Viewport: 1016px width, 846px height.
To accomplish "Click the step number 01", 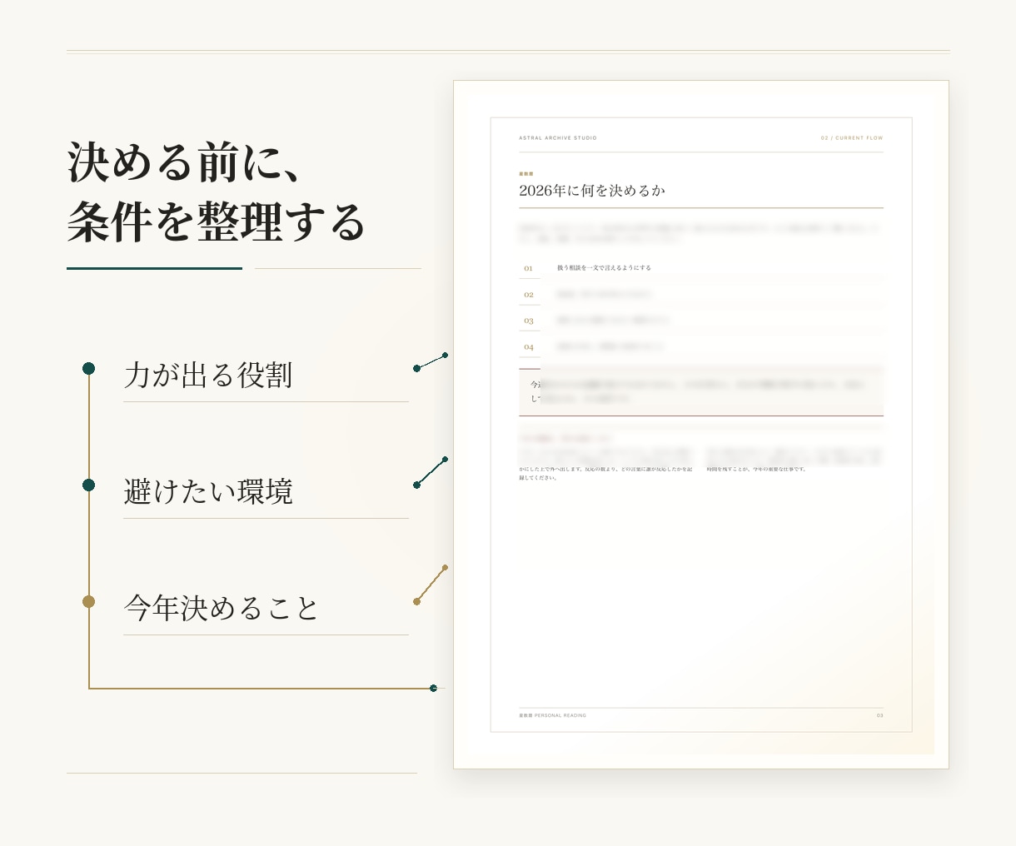I will (528, 268).
